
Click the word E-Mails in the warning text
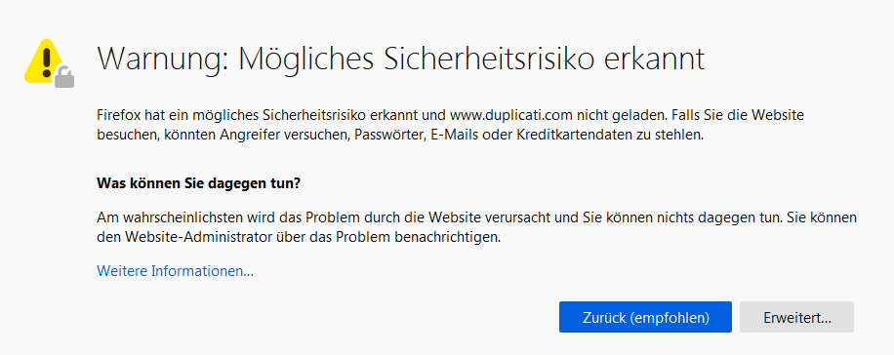448,136
